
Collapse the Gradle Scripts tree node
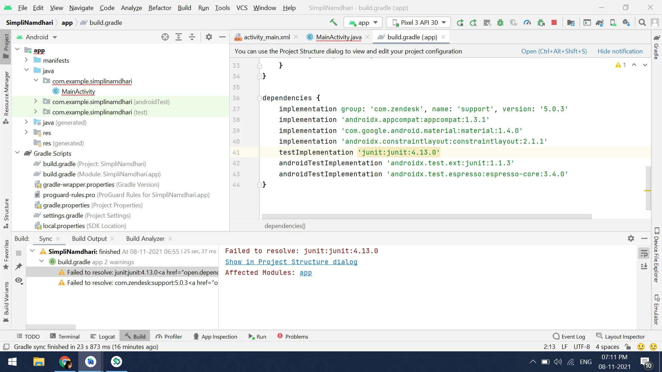pyautogui.click(x=18, y=153)
